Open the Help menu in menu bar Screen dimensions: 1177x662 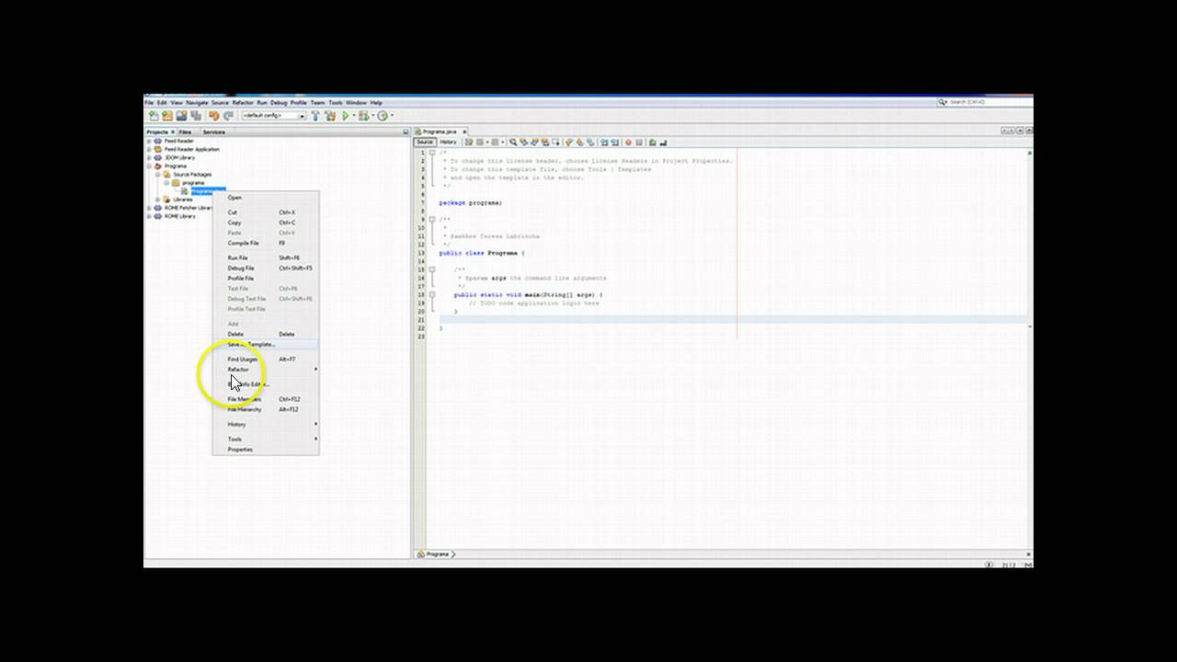coord(376,103)
